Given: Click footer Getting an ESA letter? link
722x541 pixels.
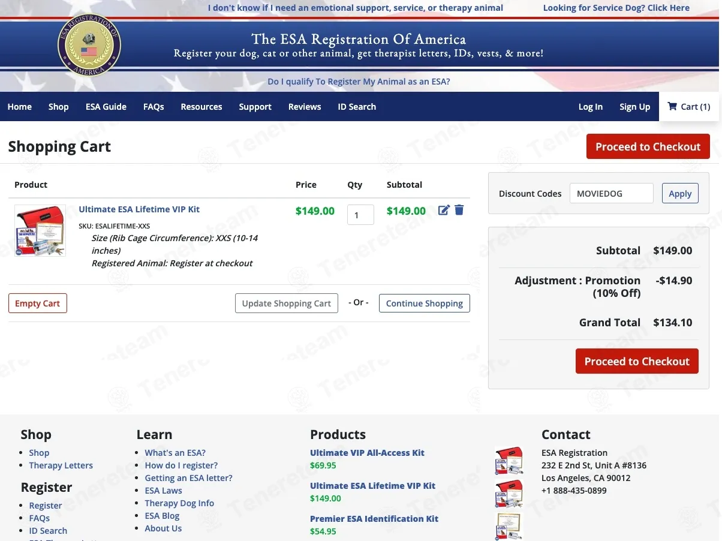Looking at the screenshot, I should pos(188,478).
